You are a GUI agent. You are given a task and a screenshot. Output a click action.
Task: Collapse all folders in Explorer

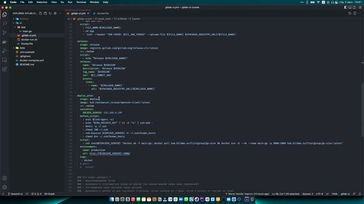tap(55, 14)
